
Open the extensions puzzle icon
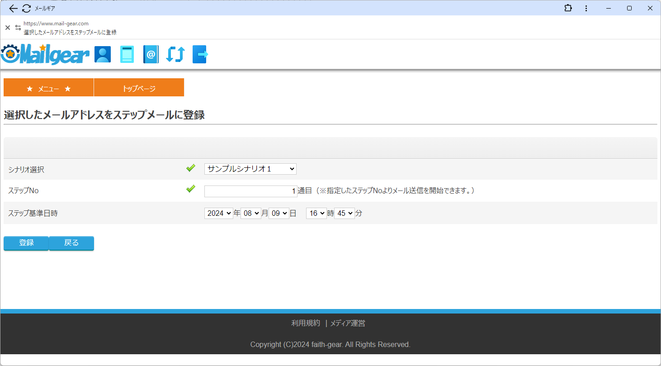click(568, 8)
